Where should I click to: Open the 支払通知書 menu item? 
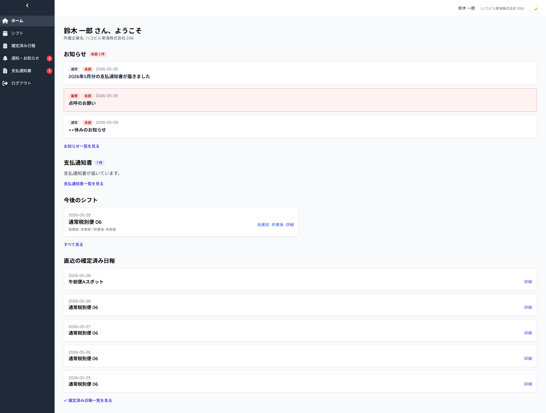point(27,71)
